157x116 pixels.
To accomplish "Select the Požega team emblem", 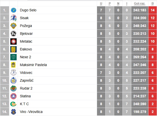I will point(13,26).
